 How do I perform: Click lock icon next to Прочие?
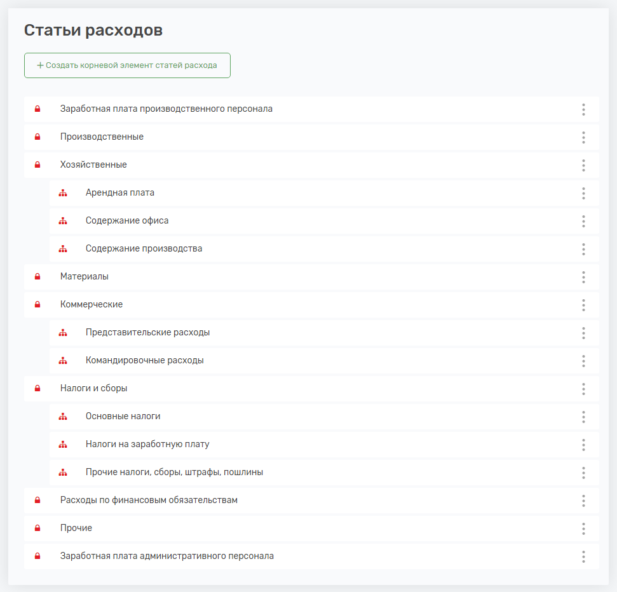tap(37, 528)
